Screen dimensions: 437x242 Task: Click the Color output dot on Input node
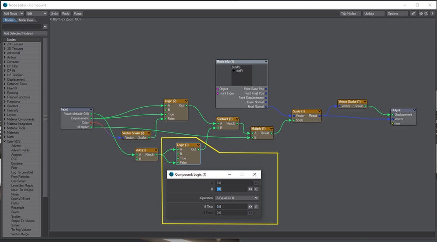(91, 123)
